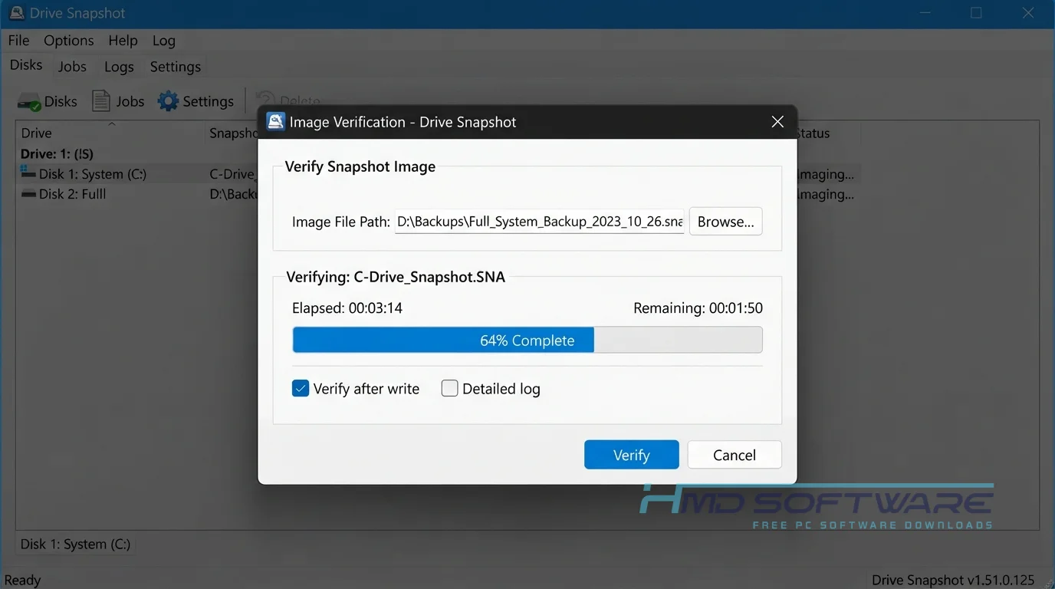Viewport: 1055px width, 589px height.
Task: Open the File menu
Action: click(18, 41)
